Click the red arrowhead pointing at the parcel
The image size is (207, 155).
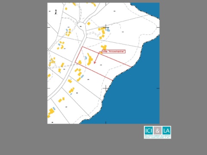click(x=94, y=62)
